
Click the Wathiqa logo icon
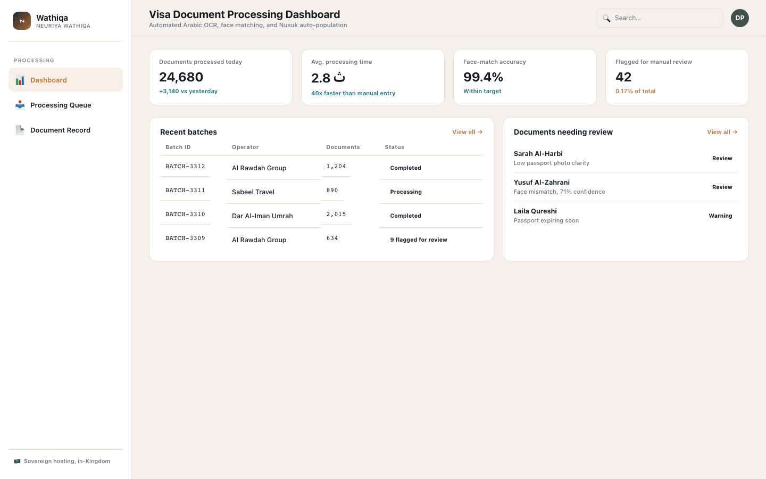[x=22, y=21]
